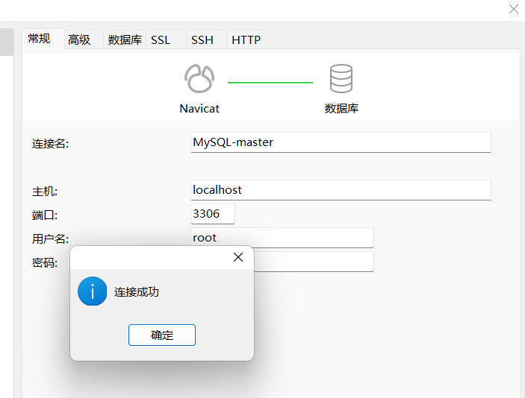Confirm with the 确定 button
This screenshot has width=525, height=398.
pyautogui.click(x=162, y=335)
